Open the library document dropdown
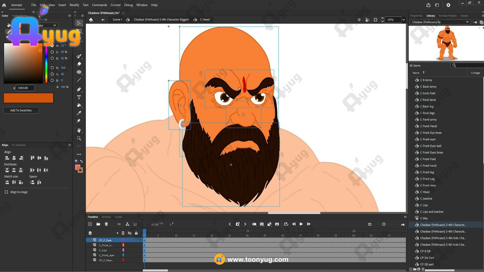This screenshot has width=484, height=272. (x=467, y=22)
